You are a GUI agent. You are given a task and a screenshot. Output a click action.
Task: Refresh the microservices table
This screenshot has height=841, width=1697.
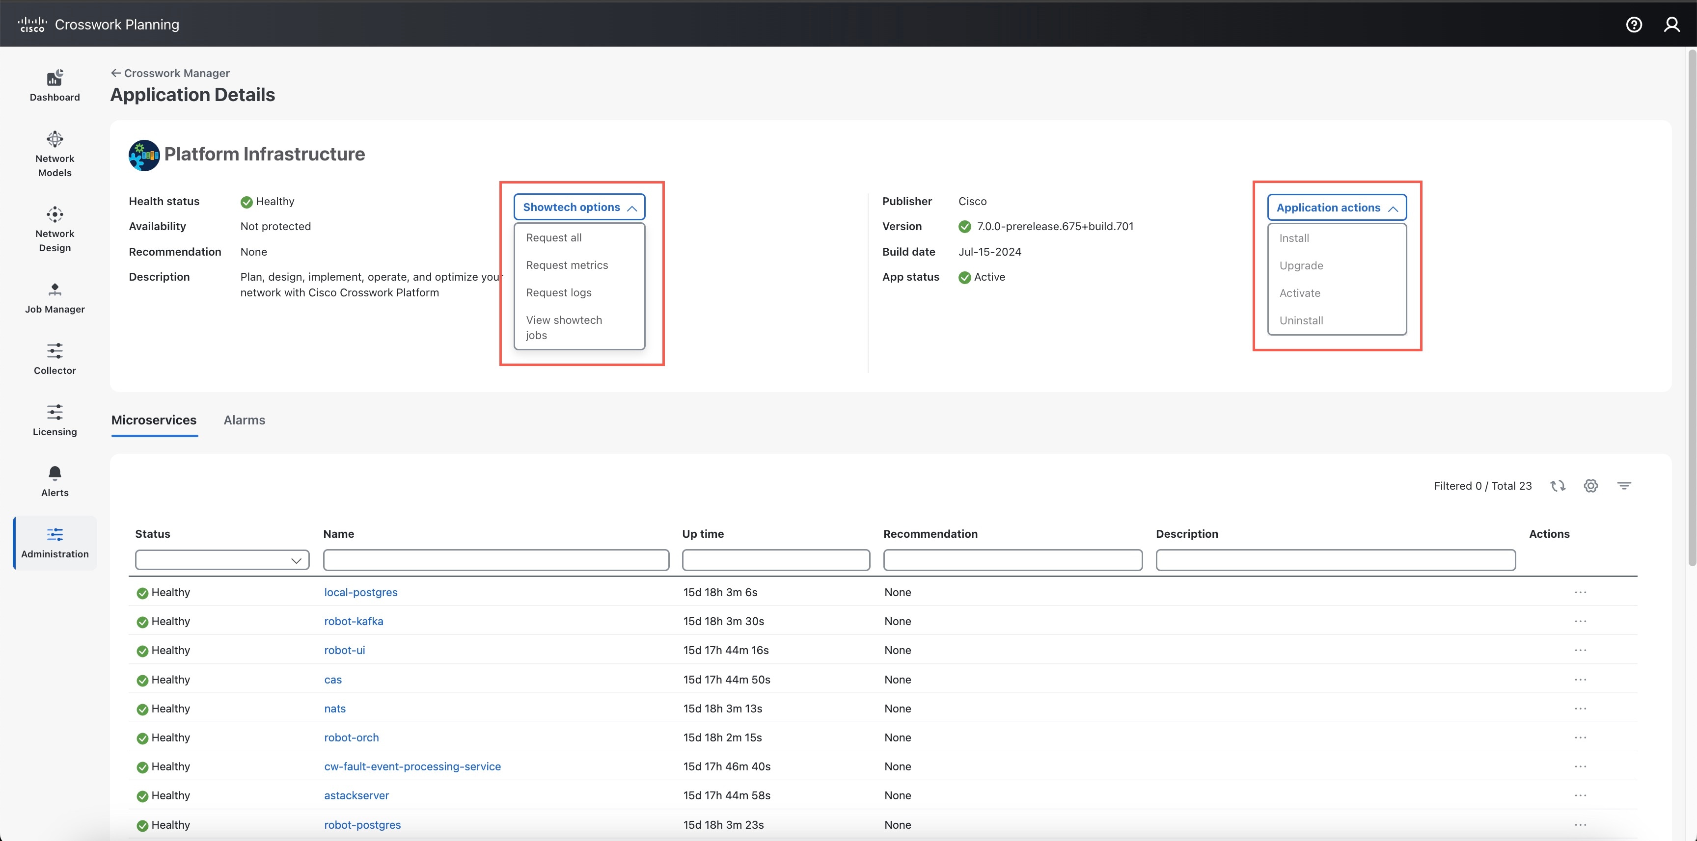(1558, 486)
